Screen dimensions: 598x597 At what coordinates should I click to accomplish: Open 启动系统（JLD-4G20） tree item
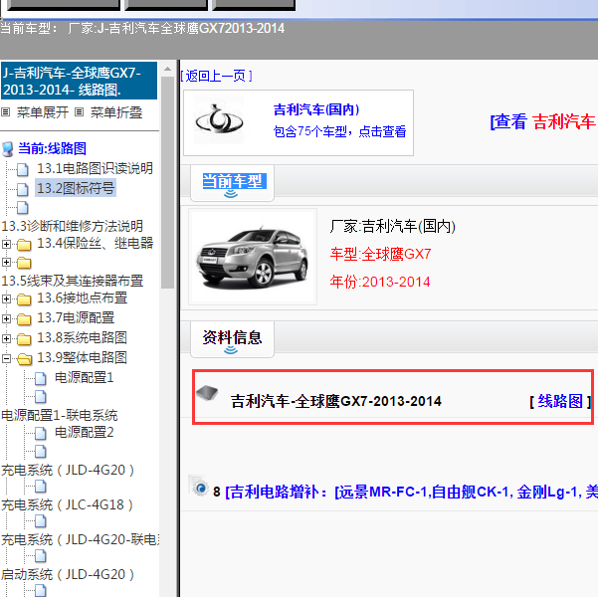[x=68, y=574]
